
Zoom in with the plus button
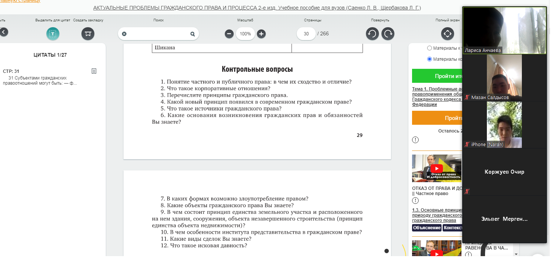261,34
